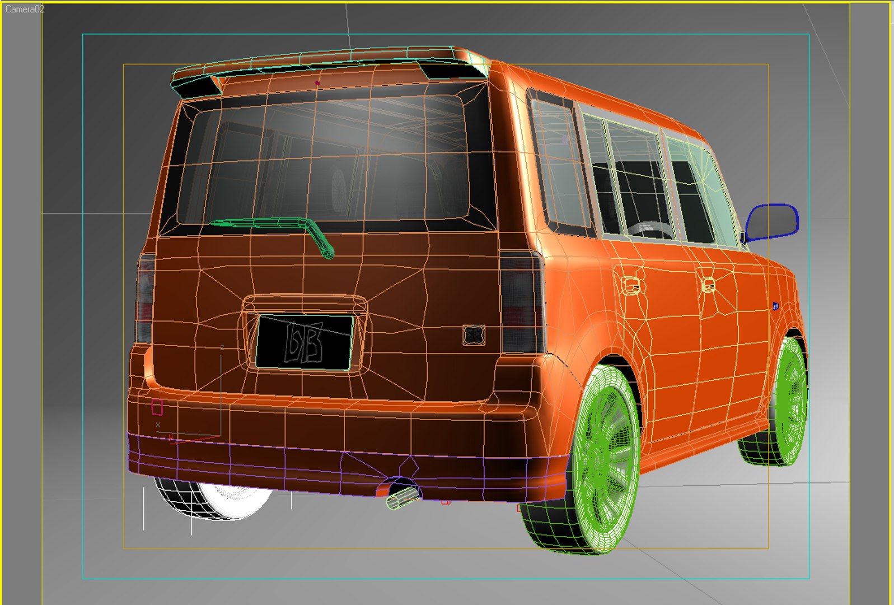
Task: Select the purple wireframe lower bumper skirt
Action: pos(347,468)
